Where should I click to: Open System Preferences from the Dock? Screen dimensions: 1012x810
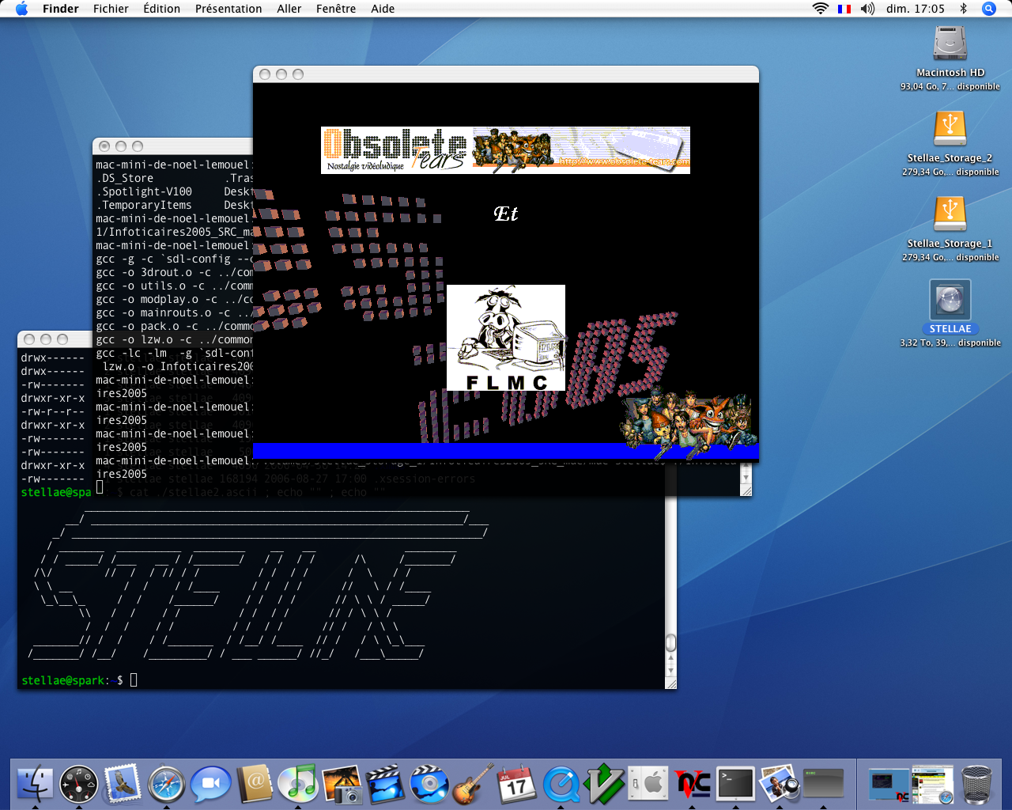(x=649, y=784)
